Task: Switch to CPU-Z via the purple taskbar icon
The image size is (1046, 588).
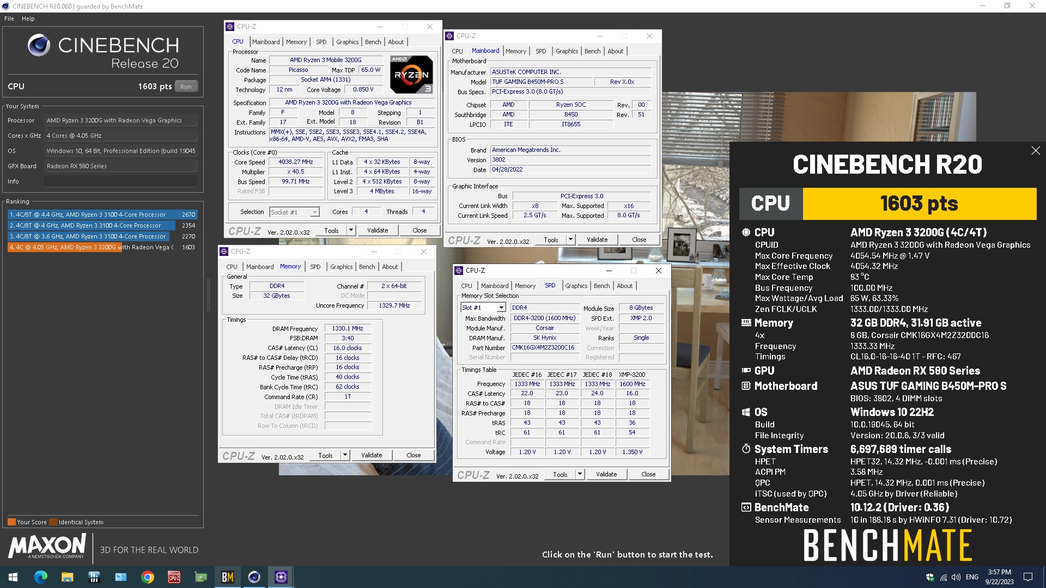Action: tap(281, 577)
